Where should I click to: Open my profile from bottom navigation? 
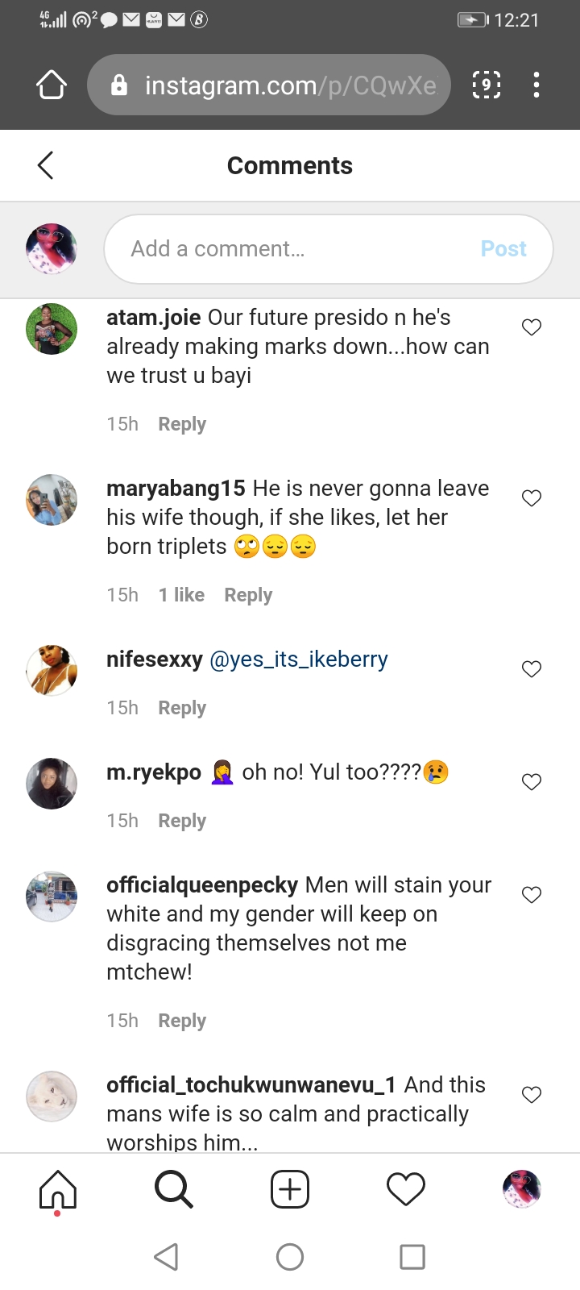pos(522,1190)
